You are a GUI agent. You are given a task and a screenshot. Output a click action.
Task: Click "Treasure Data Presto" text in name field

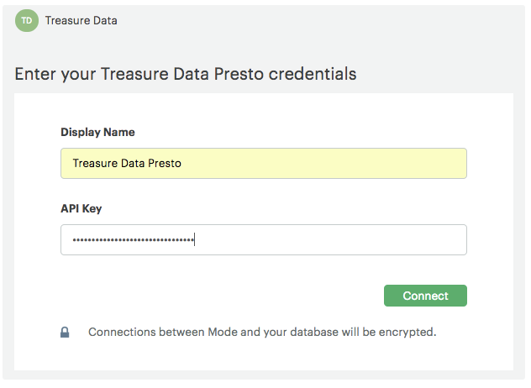coord(127,164)
